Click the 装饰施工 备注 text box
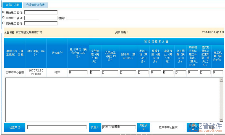 [41, 23]
